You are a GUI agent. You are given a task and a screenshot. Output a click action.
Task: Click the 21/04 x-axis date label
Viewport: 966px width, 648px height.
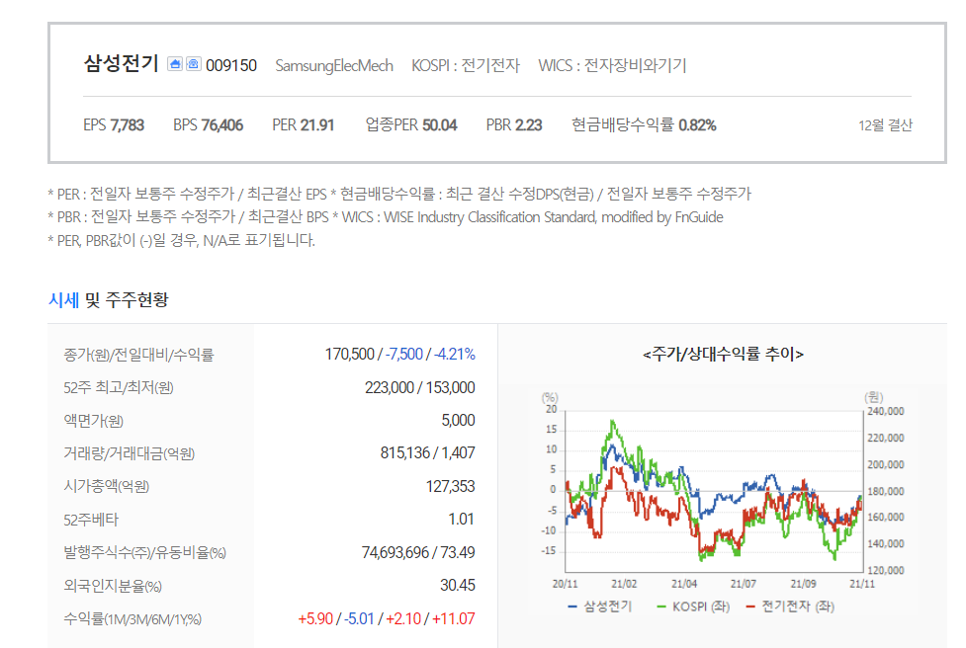[684, 584]
